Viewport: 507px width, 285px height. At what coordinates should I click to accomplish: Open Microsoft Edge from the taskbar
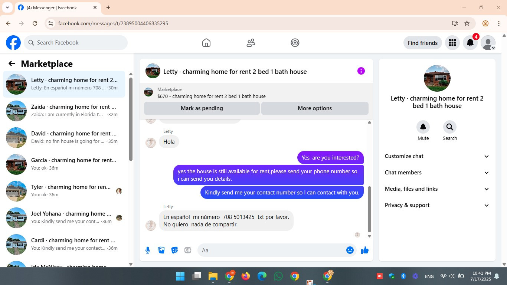pyautogui.click(x=262, y=276)
